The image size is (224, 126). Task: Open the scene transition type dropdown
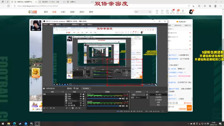tap(138, 95)
